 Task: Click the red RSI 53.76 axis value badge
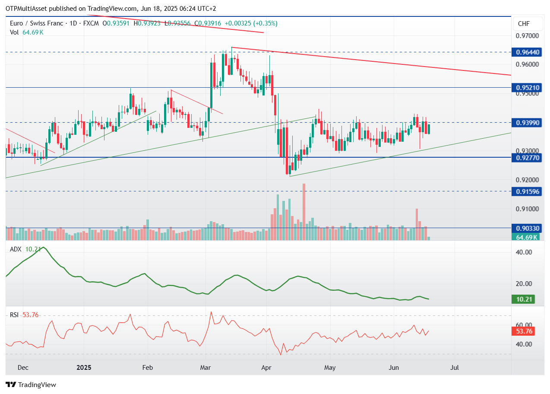coord(523,331)
